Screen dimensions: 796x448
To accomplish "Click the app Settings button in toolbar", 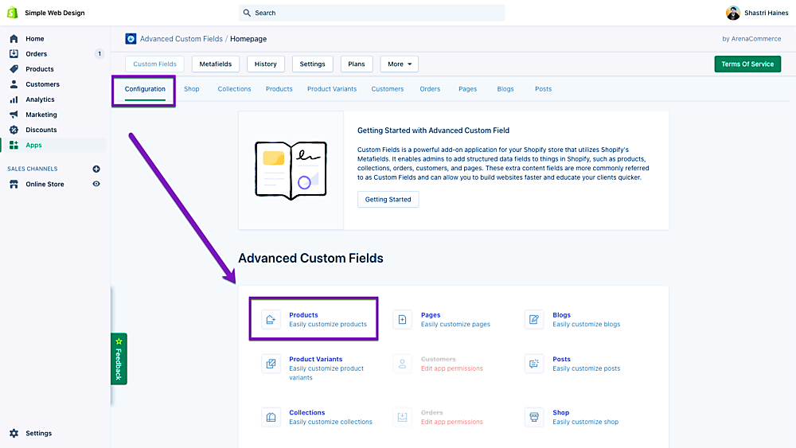I will coord(312,64).
